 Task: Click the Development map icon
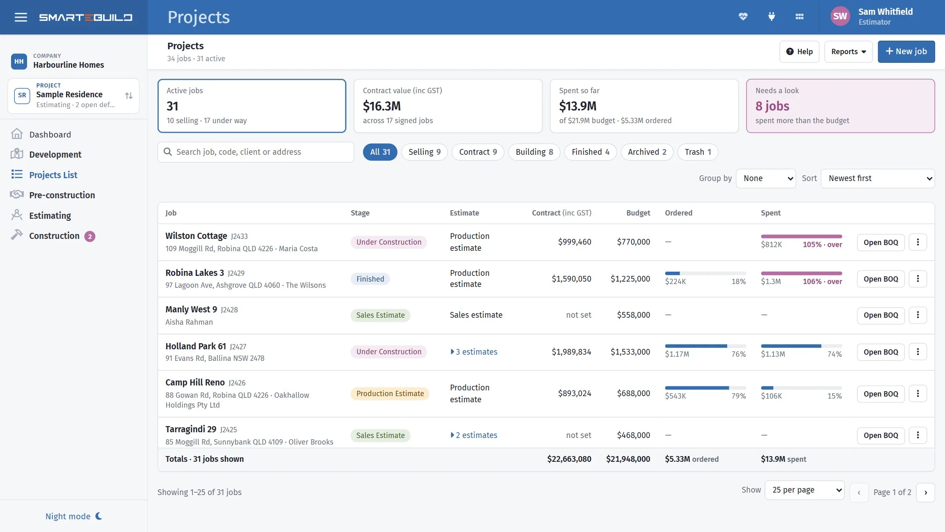pyautogui.click(x=17, y=154)
